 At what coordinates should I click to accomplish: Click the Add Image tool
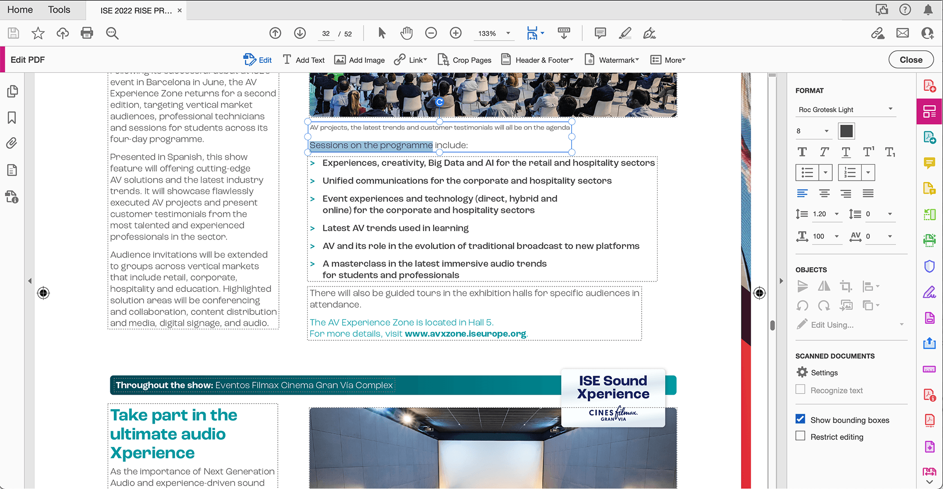[x=359, y=60]
